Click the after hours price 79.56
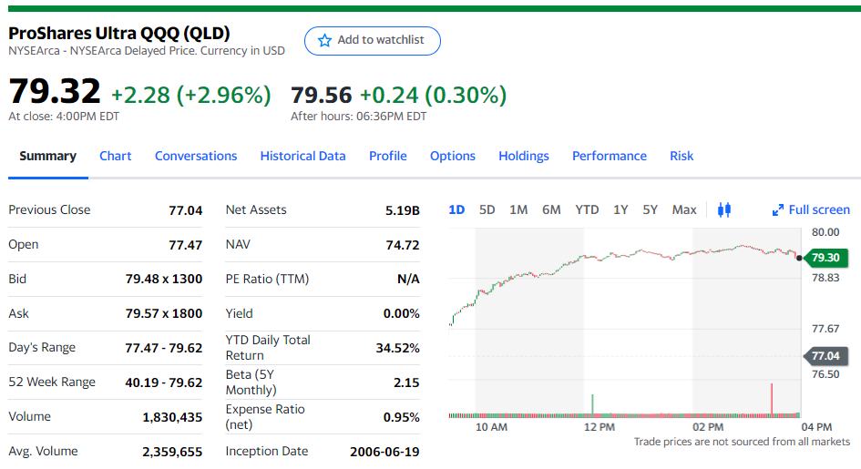The height and width of the screenshot is (469, 861). point(322,96)
